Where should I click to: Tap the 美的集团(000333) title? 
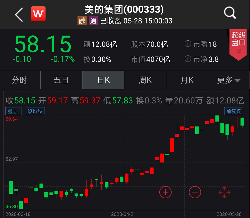pos(124,9)
